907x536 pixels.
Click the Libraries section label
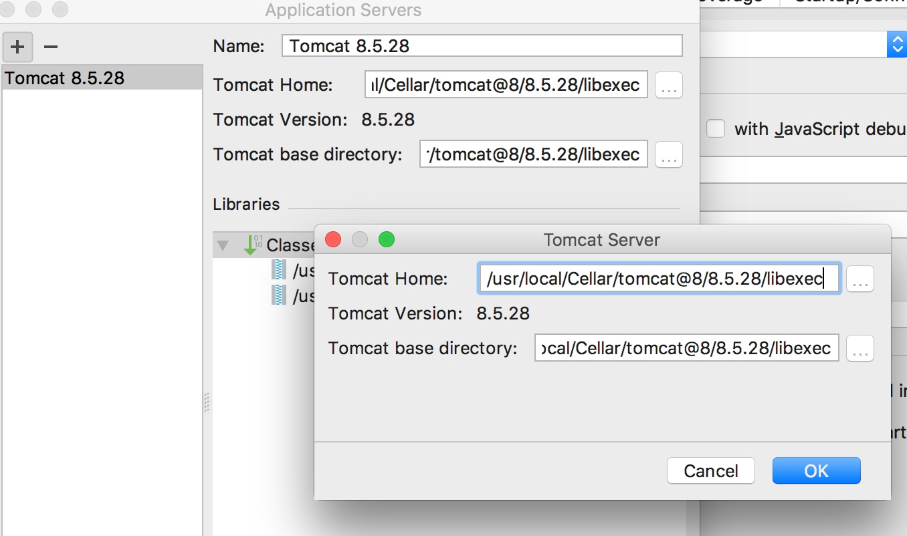pos(246,204)
